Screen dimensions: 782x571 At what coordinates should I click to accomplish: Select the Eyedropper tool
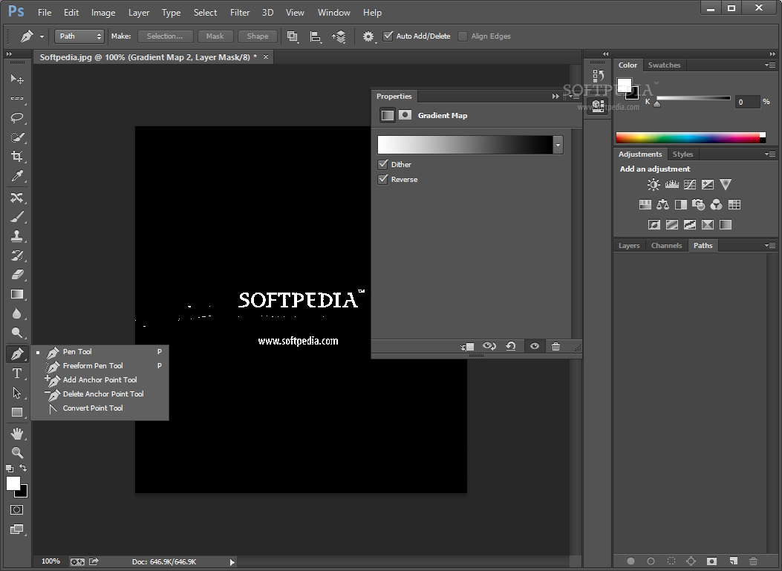pos(17,176)
